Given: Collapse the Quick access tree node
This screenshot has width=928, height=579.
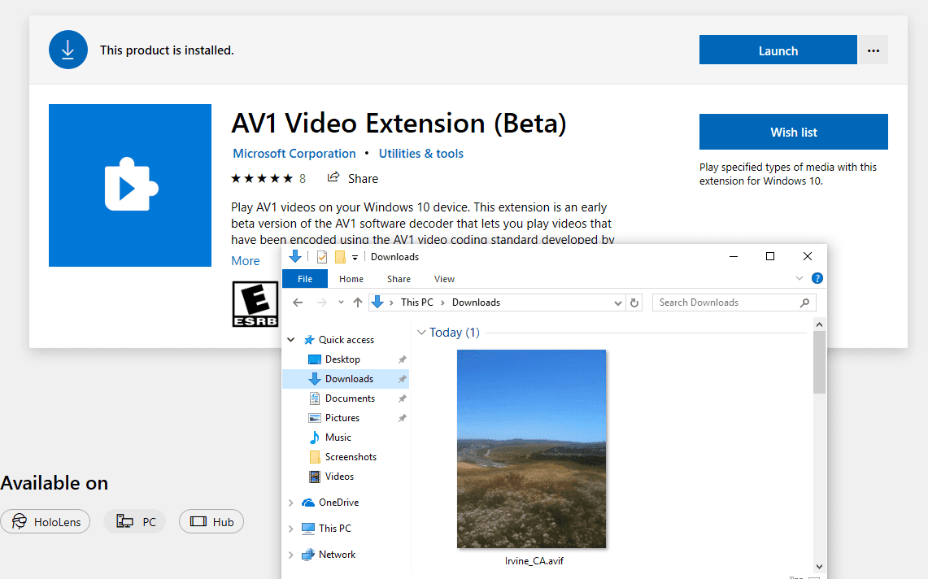Looking at the screenshot, I should pyautogui.click(x=290, y=339).
